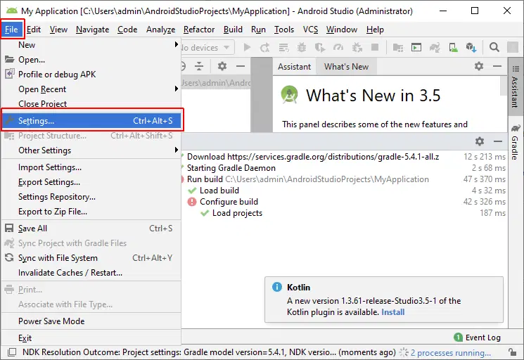Click the Collapse All icon in project panel
The width and height of the screenshot is (524, 360).
[199, 66]
